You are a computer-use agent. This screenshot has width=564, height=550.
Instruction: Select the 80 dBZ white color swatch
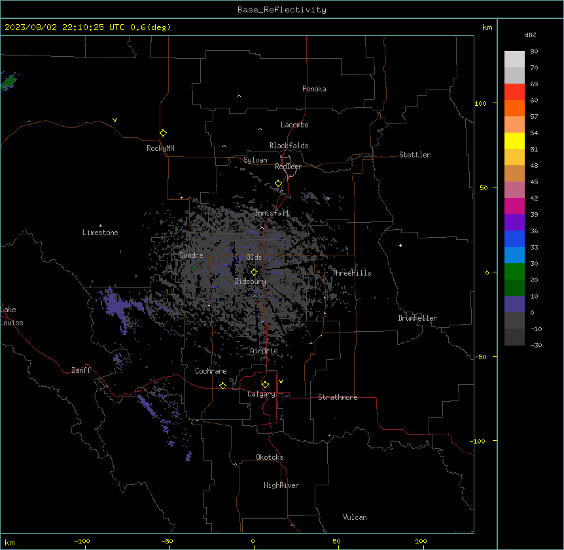pos(514,59)
